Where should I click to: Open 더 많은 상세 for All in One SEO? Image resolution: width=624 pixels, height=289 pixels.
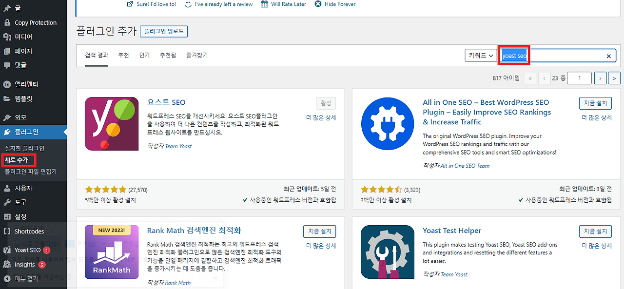[x=597, y=117]
